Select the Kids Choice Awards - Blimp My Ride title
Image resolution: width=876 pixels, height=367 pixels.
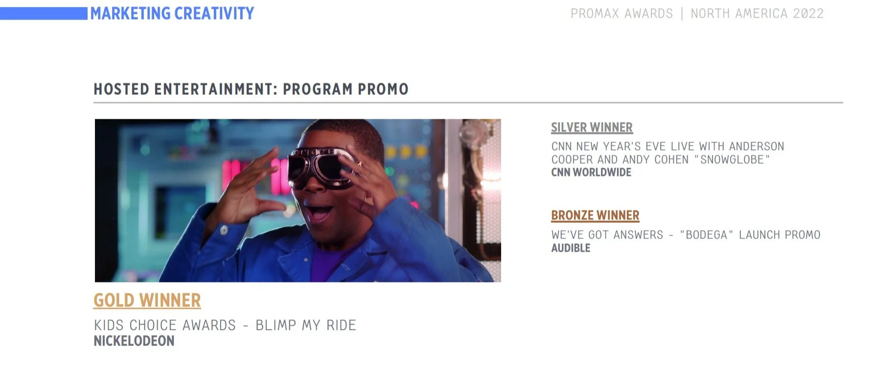point(225,325)
